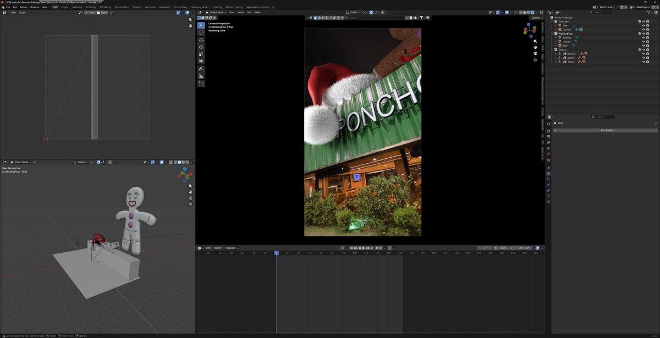Select the Scale tool in camera viewport
Image resolution: width=660 pixels, height=338 pixels.
point(201,54)
